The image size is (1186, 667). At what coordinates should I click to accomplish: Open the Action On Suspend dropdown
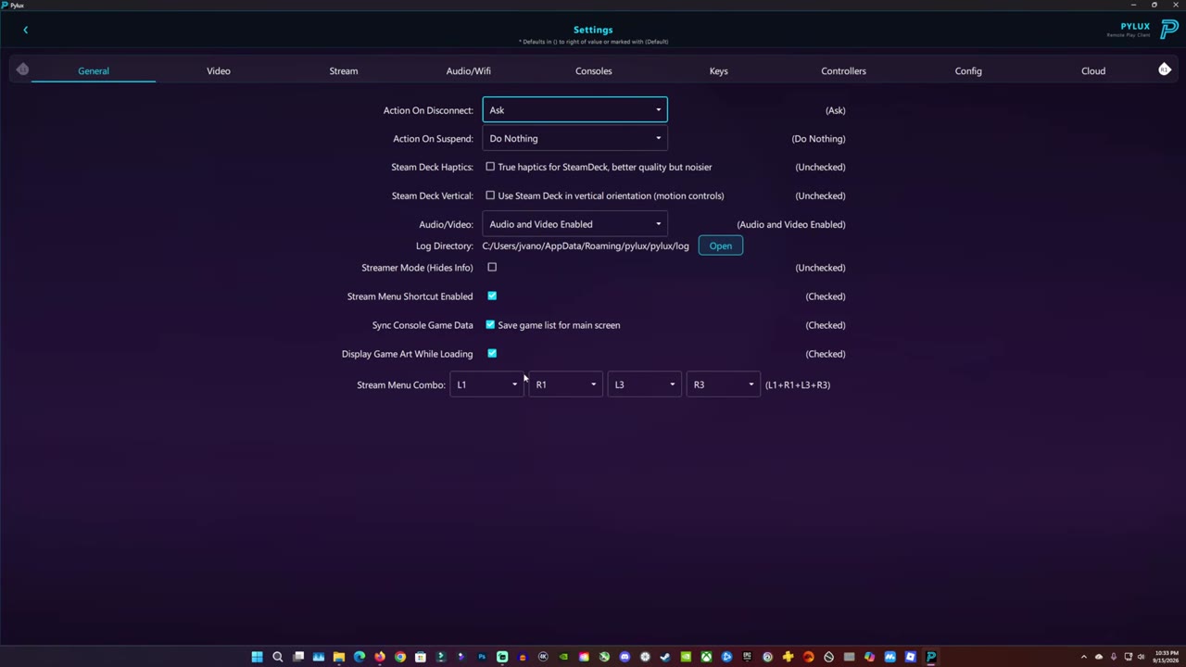click(x=574, y=139)
